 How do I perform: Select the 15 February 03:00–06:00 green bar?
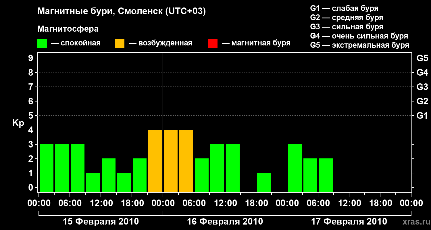[62, 168]
